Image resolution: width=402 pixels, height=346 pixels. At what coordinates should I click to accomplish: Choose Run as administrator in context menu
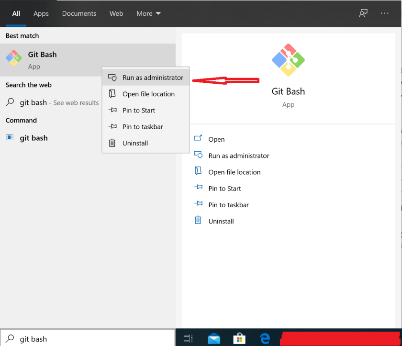145,78
